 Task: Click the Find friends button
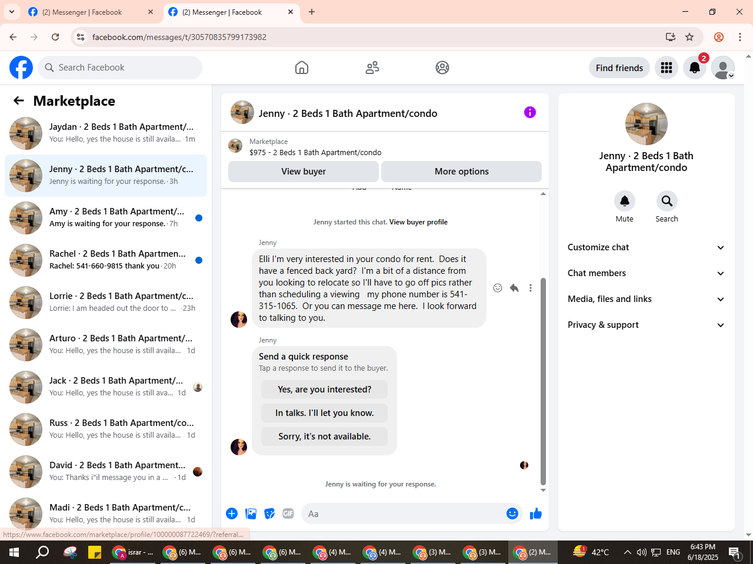(x=619, y=68)
